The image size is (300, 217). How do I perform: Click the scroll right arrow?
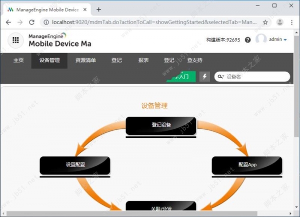[x=290, y=213]
